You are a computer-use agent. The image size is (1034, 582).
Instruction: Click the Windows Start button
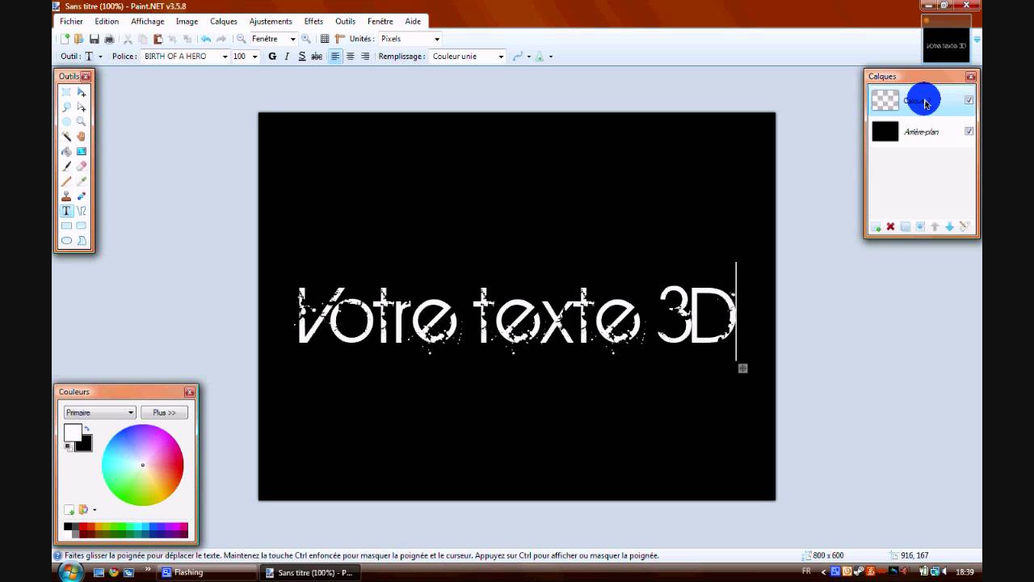[70, 572]
